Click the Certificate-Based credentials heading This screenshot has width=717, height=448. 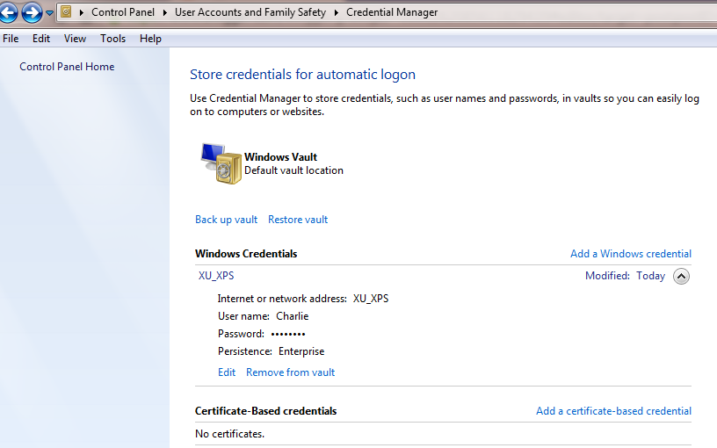pyautogui.click(x=265, y=411)
